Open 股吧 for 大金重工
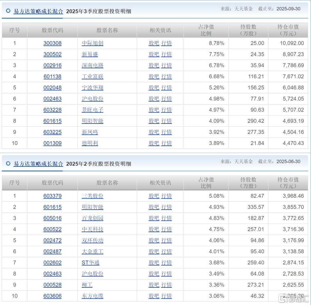The image size is (311, 305). (154, 251)
